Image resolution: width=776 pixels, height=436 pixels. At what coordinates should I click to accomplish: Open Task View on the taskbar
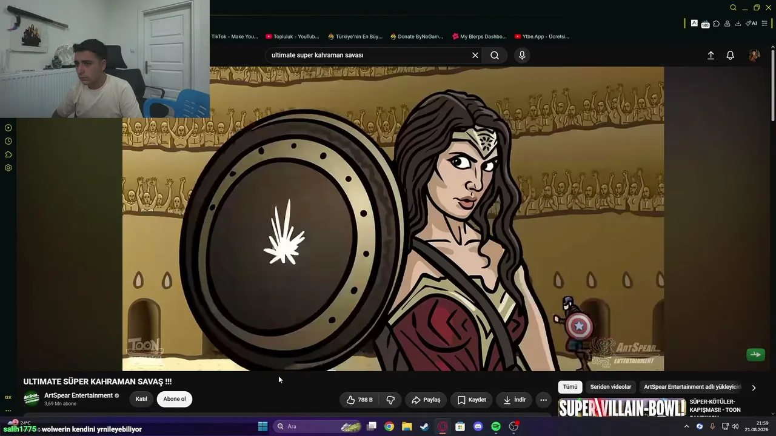tap(372, 426)
